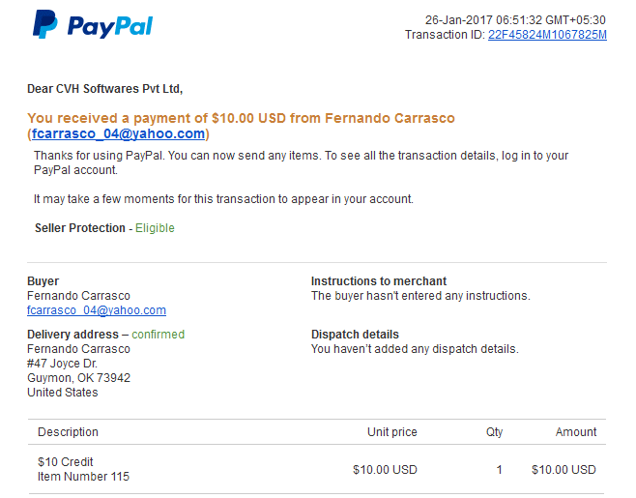Viewport: 636px width, 498px height.
Task: Click the timestamp 26-Jan-2017 06:51:32
Action: [483, 20]
